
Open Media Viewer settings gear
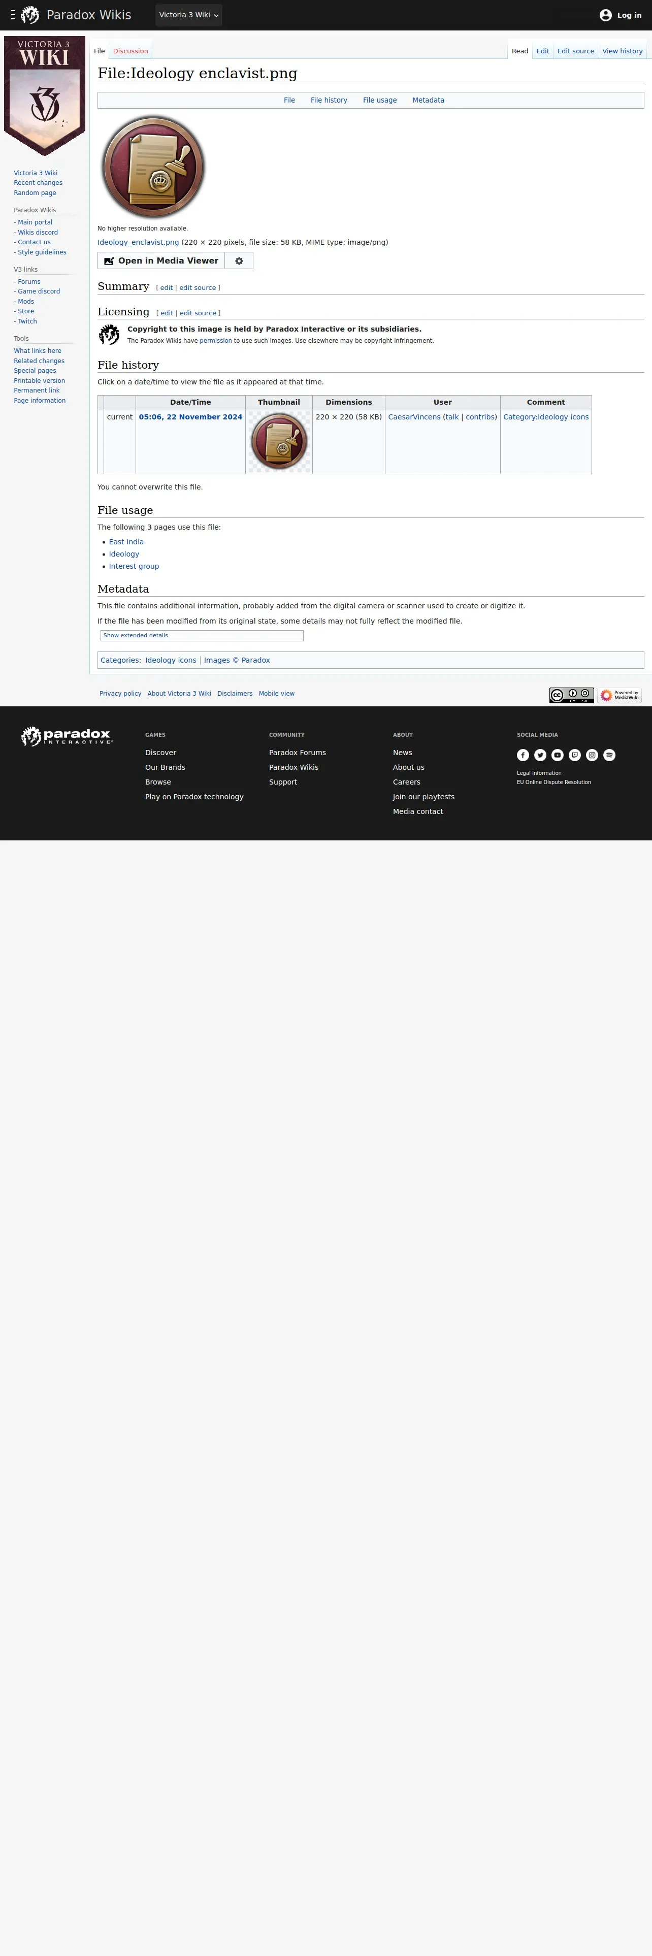[x=239, y=260]
